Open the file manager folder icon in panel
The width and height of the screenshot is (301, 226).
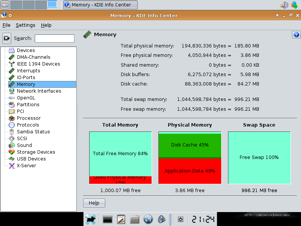pyautogui.click(x=134, y=219)
